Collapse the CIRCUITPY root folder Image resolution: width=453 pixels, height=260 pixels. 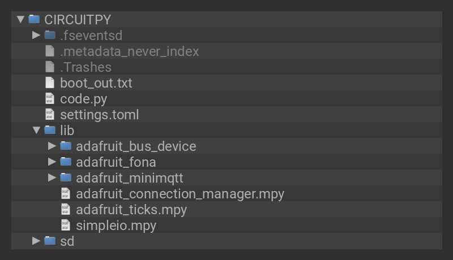[21, 19]
